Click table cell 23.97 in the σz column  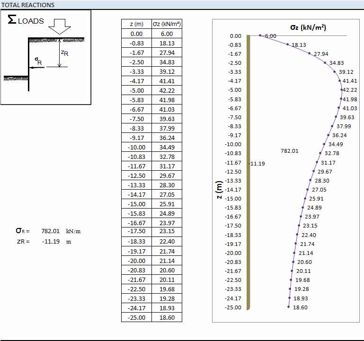coord(167,223)
